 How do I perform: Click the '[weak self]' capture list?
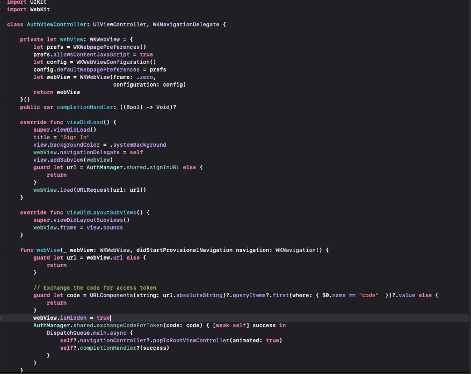click(x=231, y=325)
